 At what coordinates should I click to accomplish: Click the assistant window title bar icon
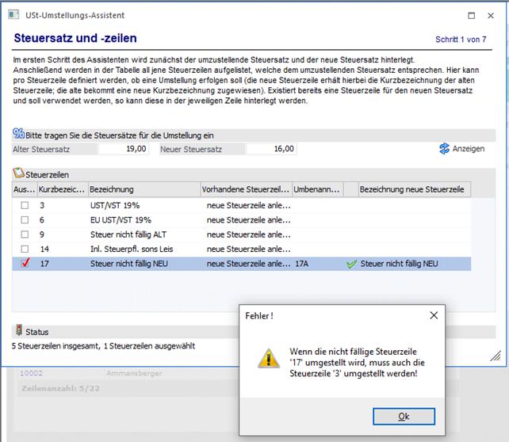click(x=10, y=15)
